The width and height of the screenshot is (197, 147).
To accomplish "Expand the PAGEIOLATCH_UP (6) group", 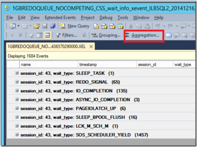I will click(x=17, y=108).
